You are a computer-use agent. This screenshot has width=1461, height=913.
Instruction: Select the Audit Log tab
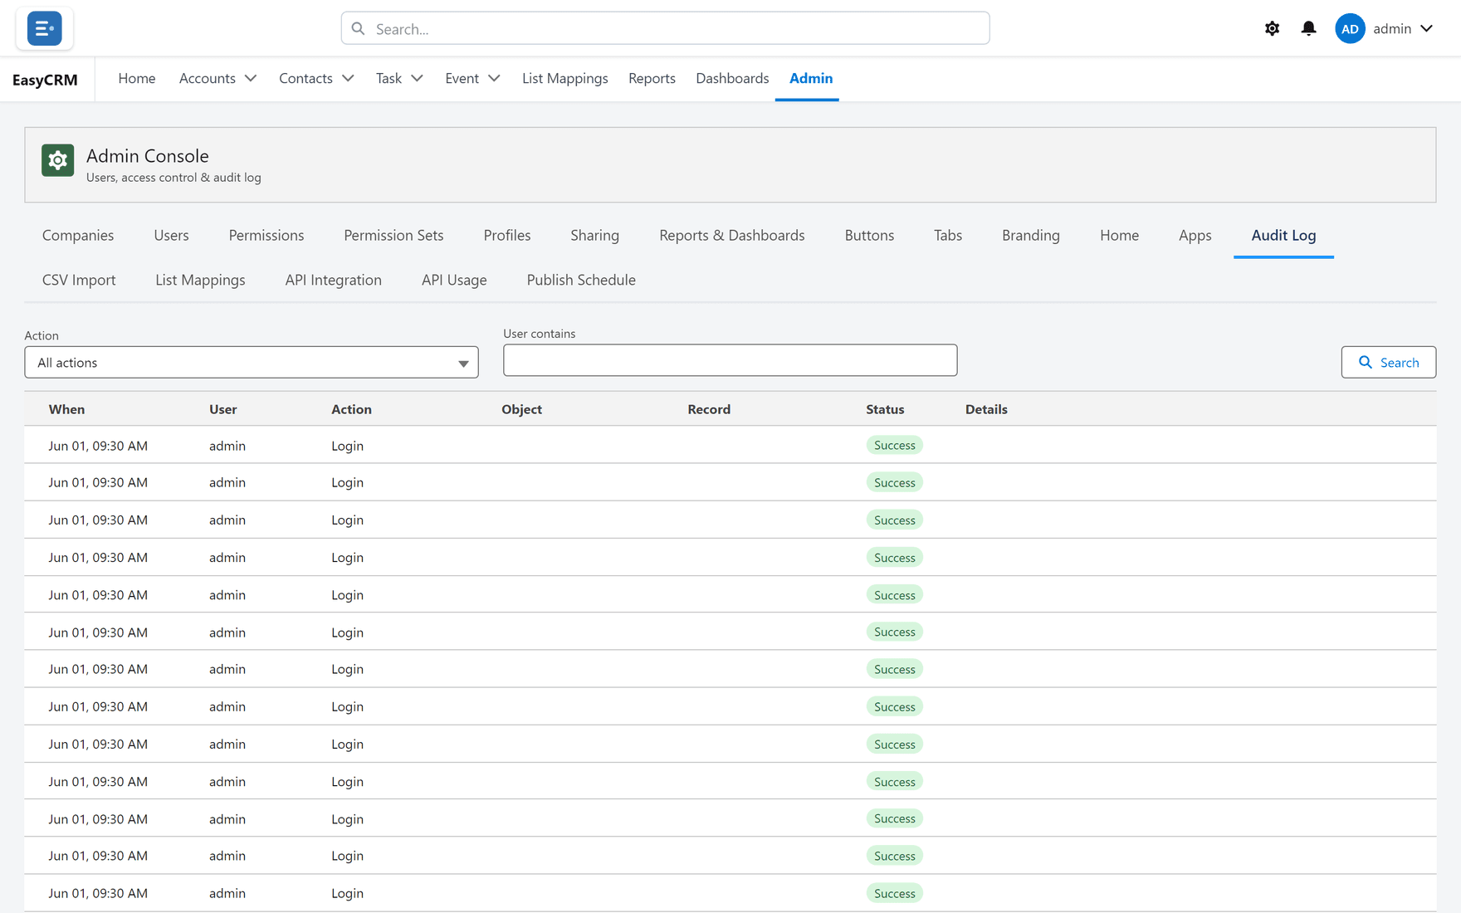coord(1283,235)
